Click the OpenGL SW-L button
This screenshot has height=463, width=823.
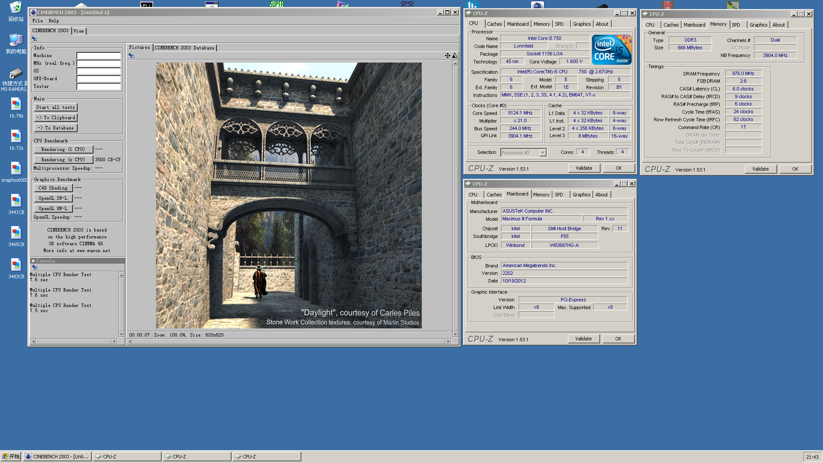click(53, 198)
